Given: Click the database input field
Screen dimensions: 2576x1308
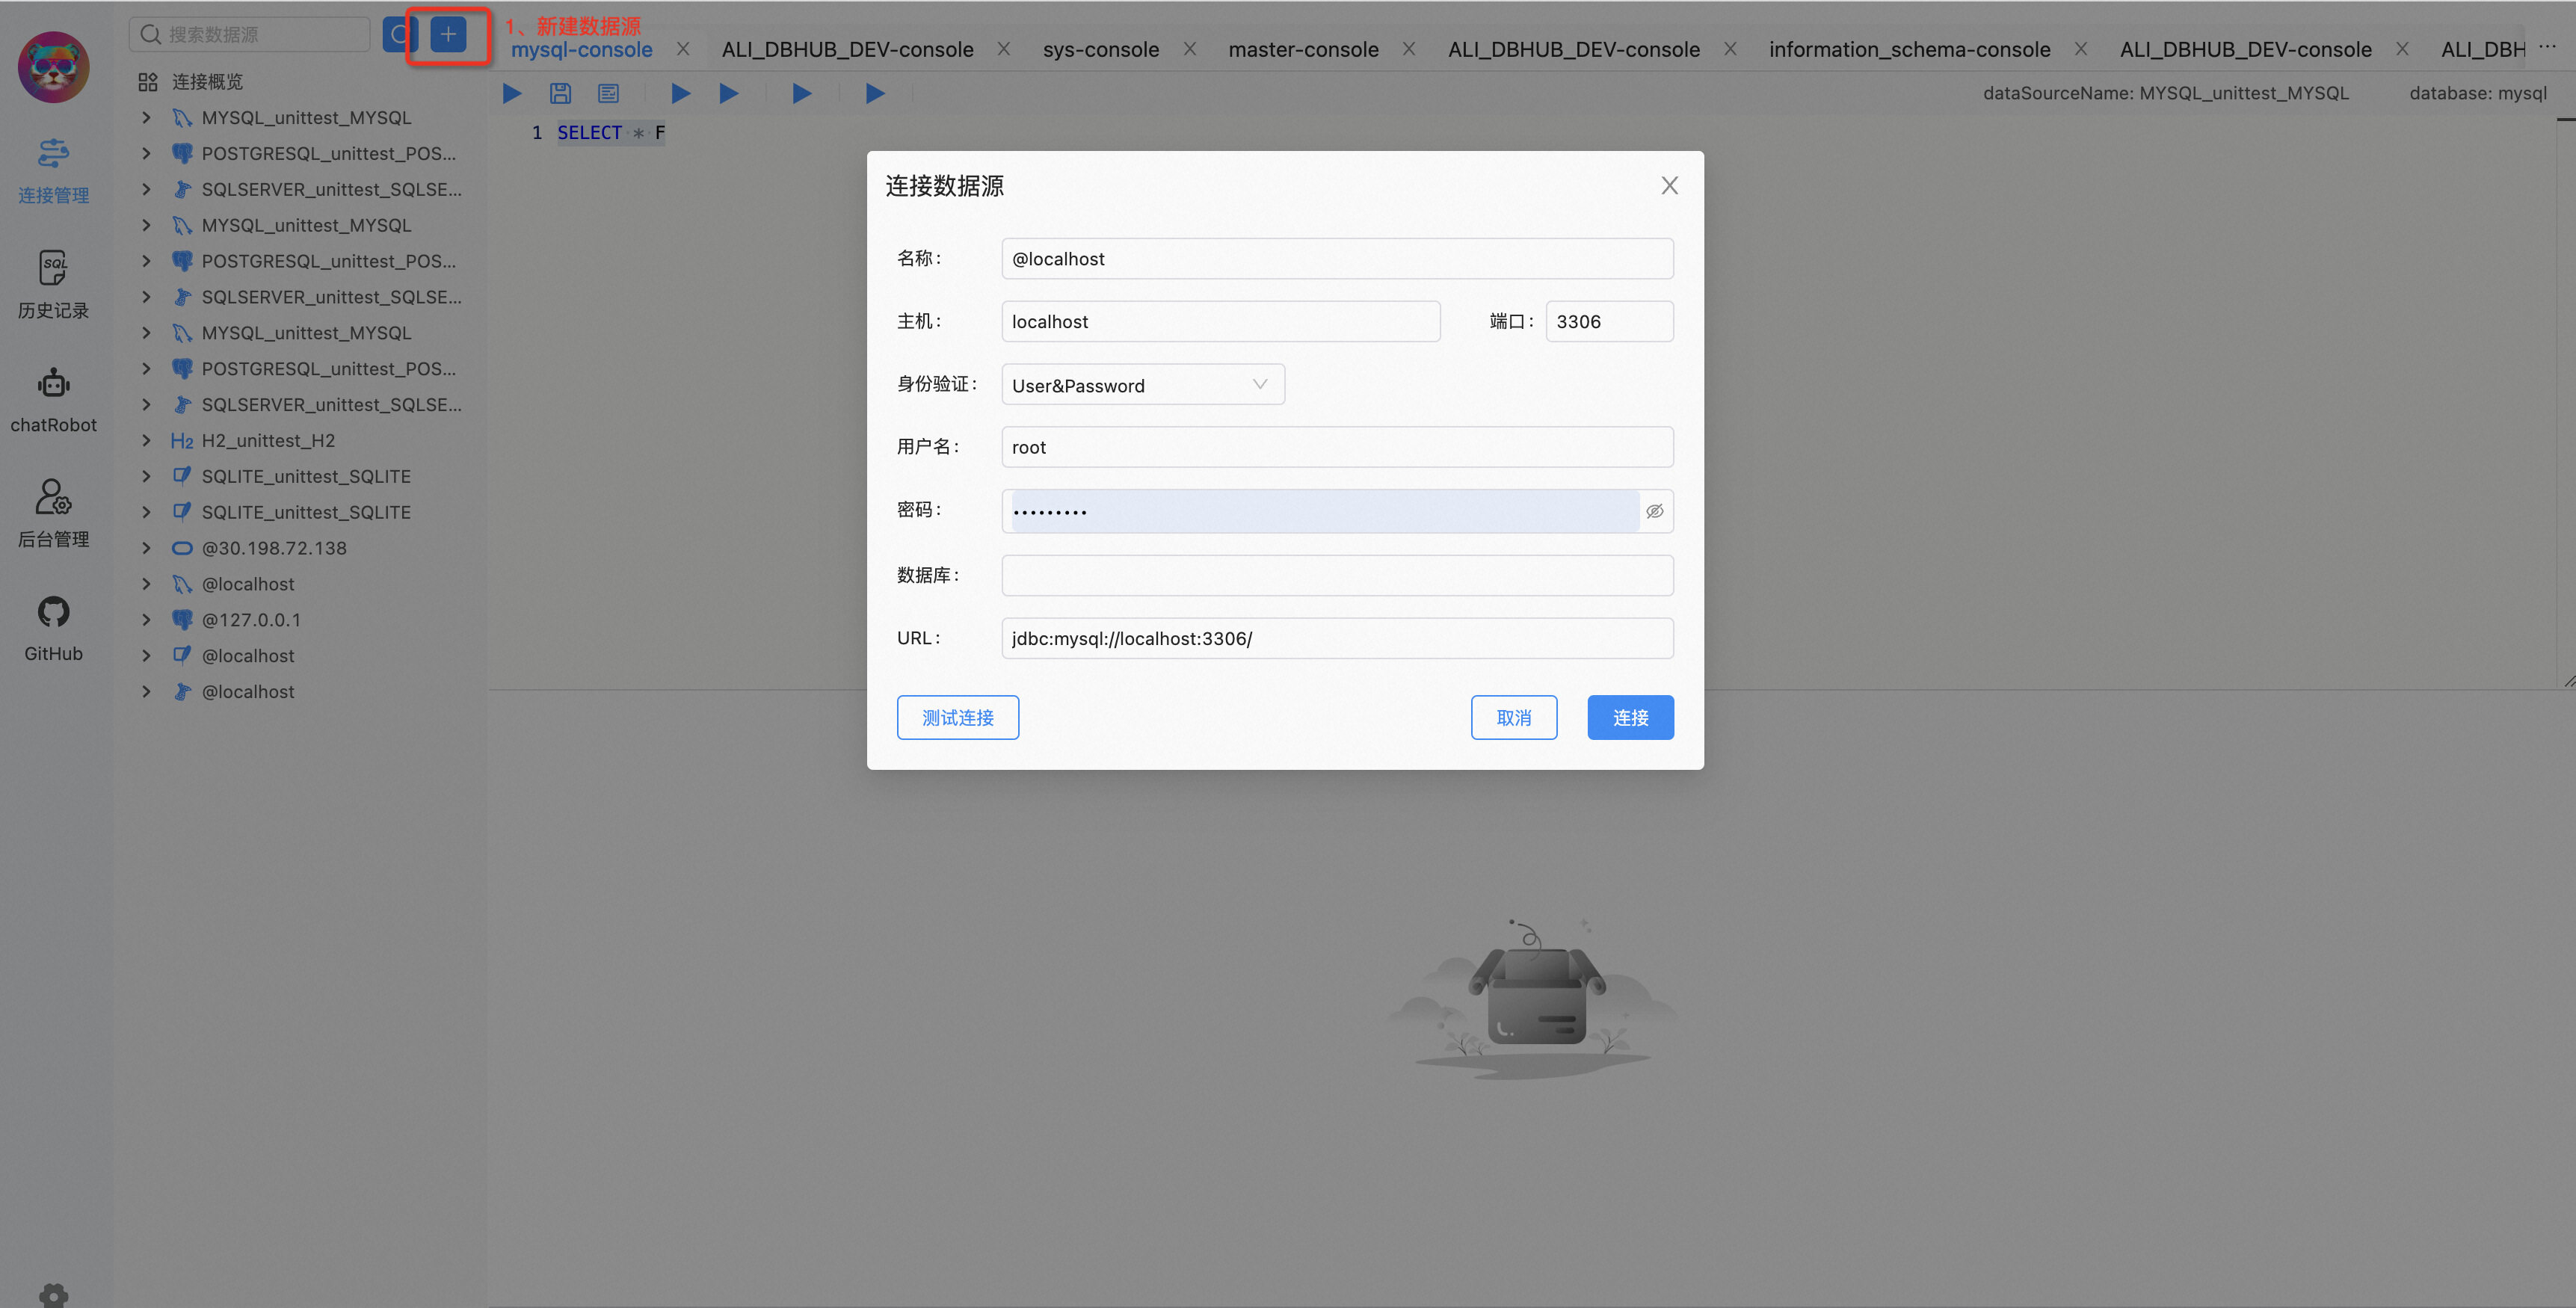Looking at the screenshot, I should pyautogui.click(x=1337, y=575).
